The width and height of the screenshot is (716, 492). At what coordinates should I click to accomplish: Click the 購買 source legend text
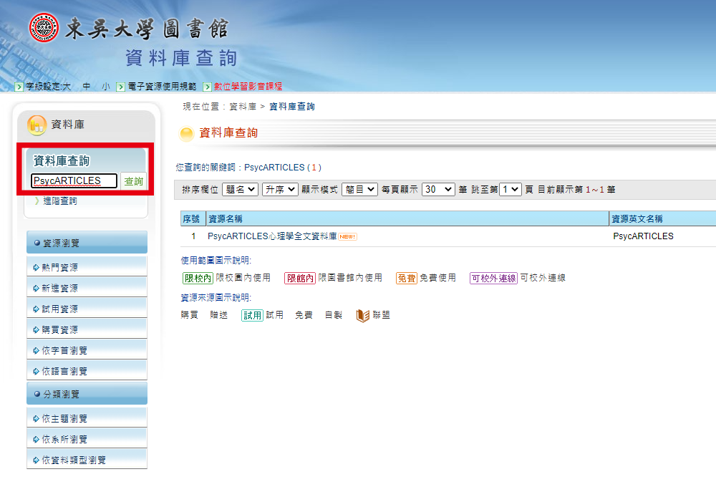click(190, 315)
